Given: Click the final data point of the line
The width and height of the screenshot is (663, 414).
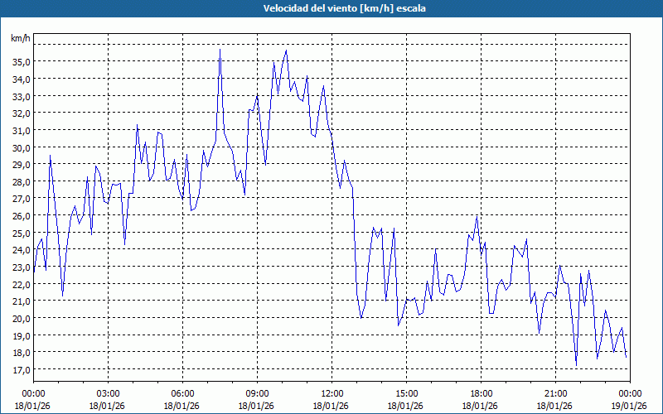Looking at the screenshot, I should 627,357.
